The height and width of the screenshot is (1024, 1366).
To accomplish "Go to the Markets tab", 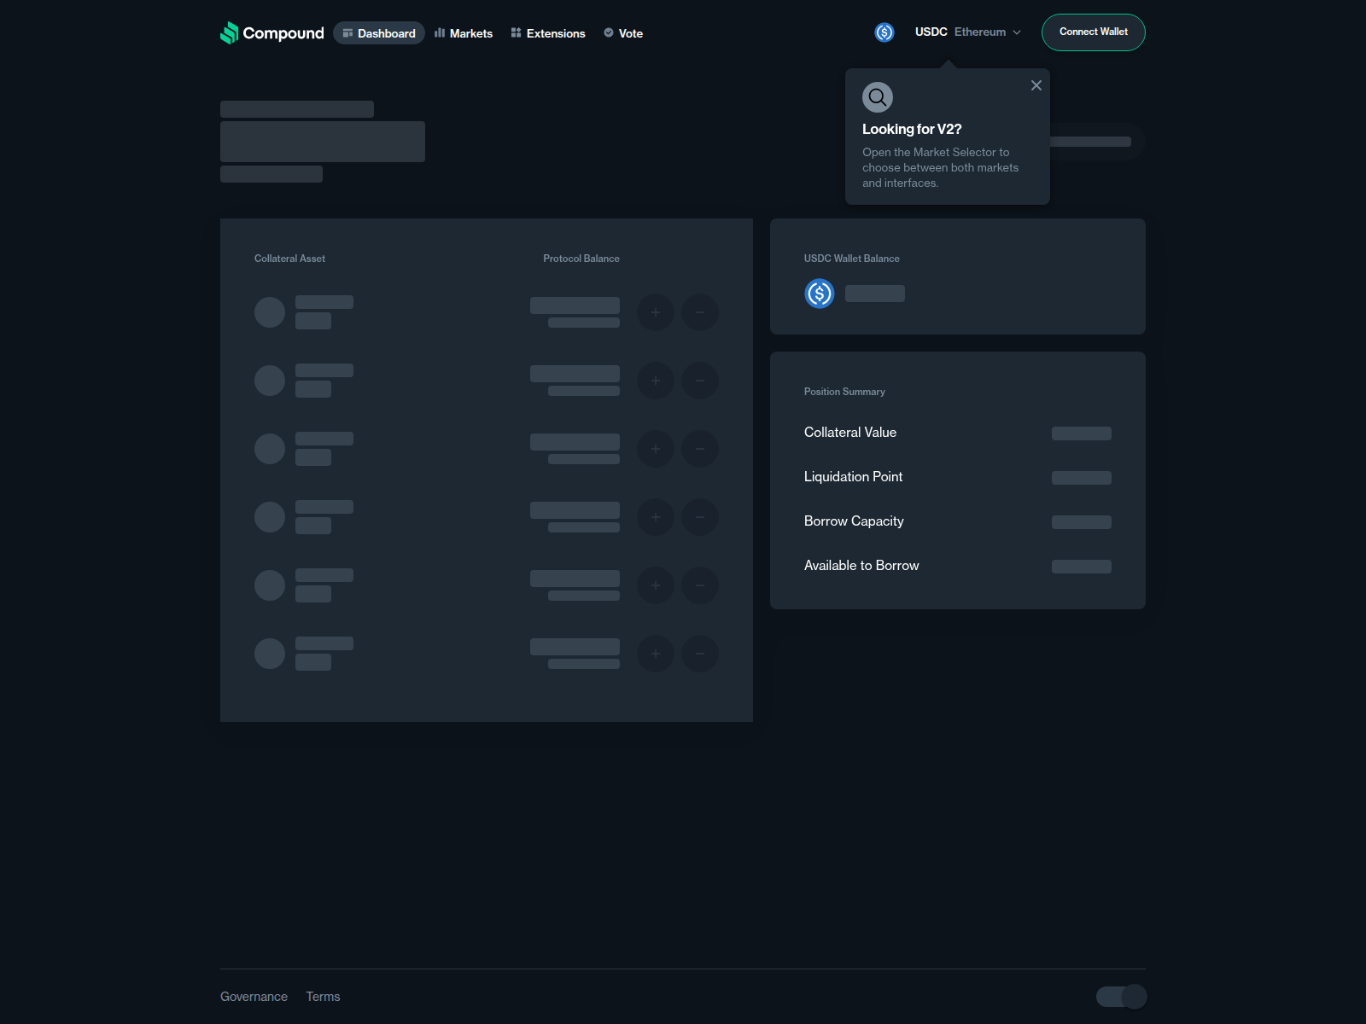I will [x=464, y=33].
